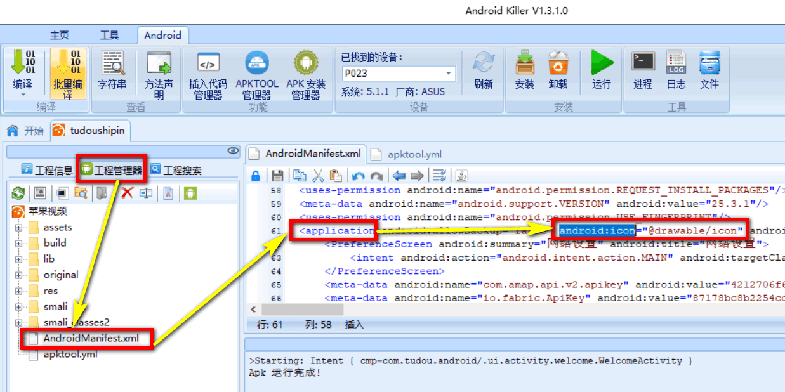Launch the APKTOOL 管理器
Screen dimensions: 785x392
[x=257, y=75]
